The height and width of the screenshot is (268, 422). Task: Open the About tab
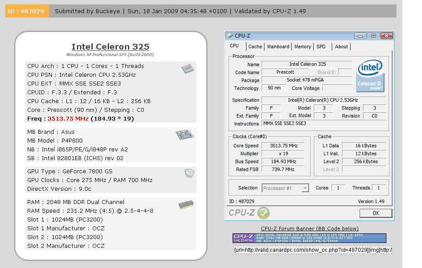click(x=341, y=46)
